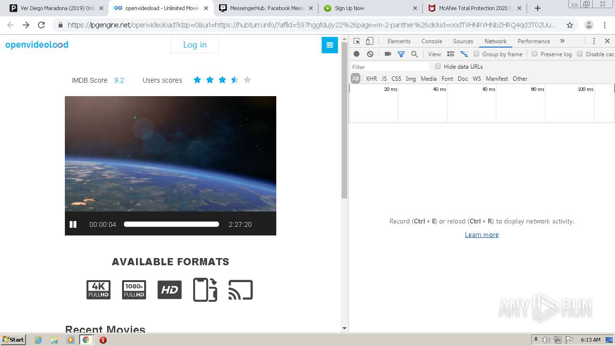Enable Disable cache checkbox
This screenshot has height=346, width=615.
[579, 54]
